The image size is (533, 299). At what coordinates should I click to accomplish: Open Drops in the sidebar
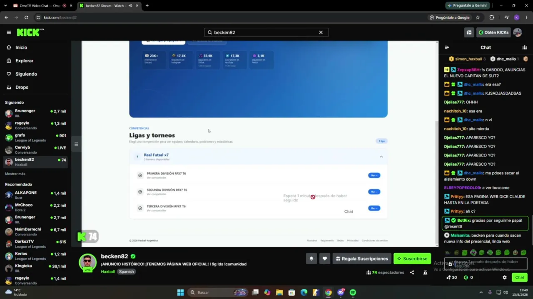pos(22,87)
